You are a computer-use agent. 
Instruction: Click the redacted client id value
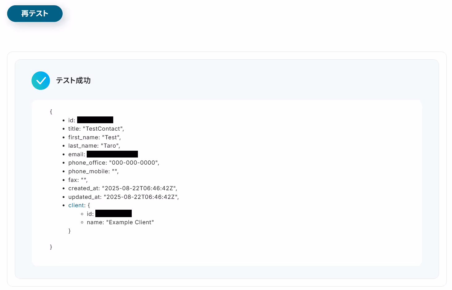(114, 213)
